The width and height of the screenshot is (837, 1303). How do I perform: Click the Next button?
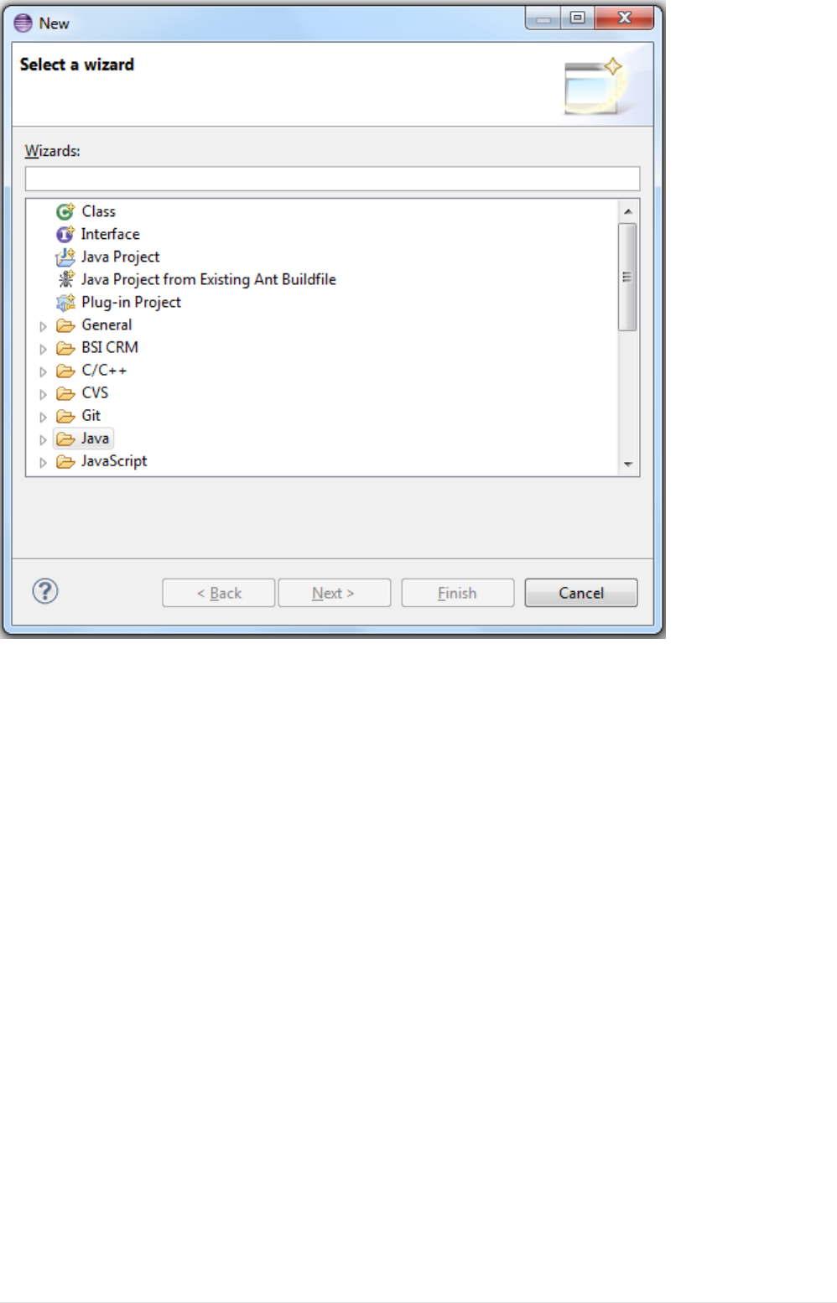[334, 593]
